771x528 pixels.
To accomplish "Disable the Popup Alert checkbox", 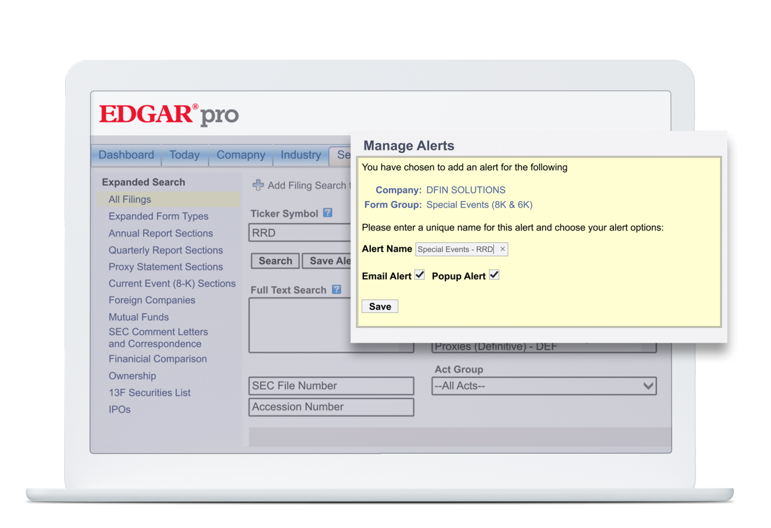I will (x=494, y=274).
